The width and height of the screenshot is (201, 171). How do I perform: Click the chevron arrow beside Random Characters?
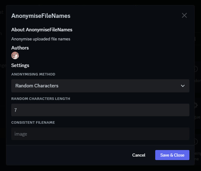[x=183, y=86]
